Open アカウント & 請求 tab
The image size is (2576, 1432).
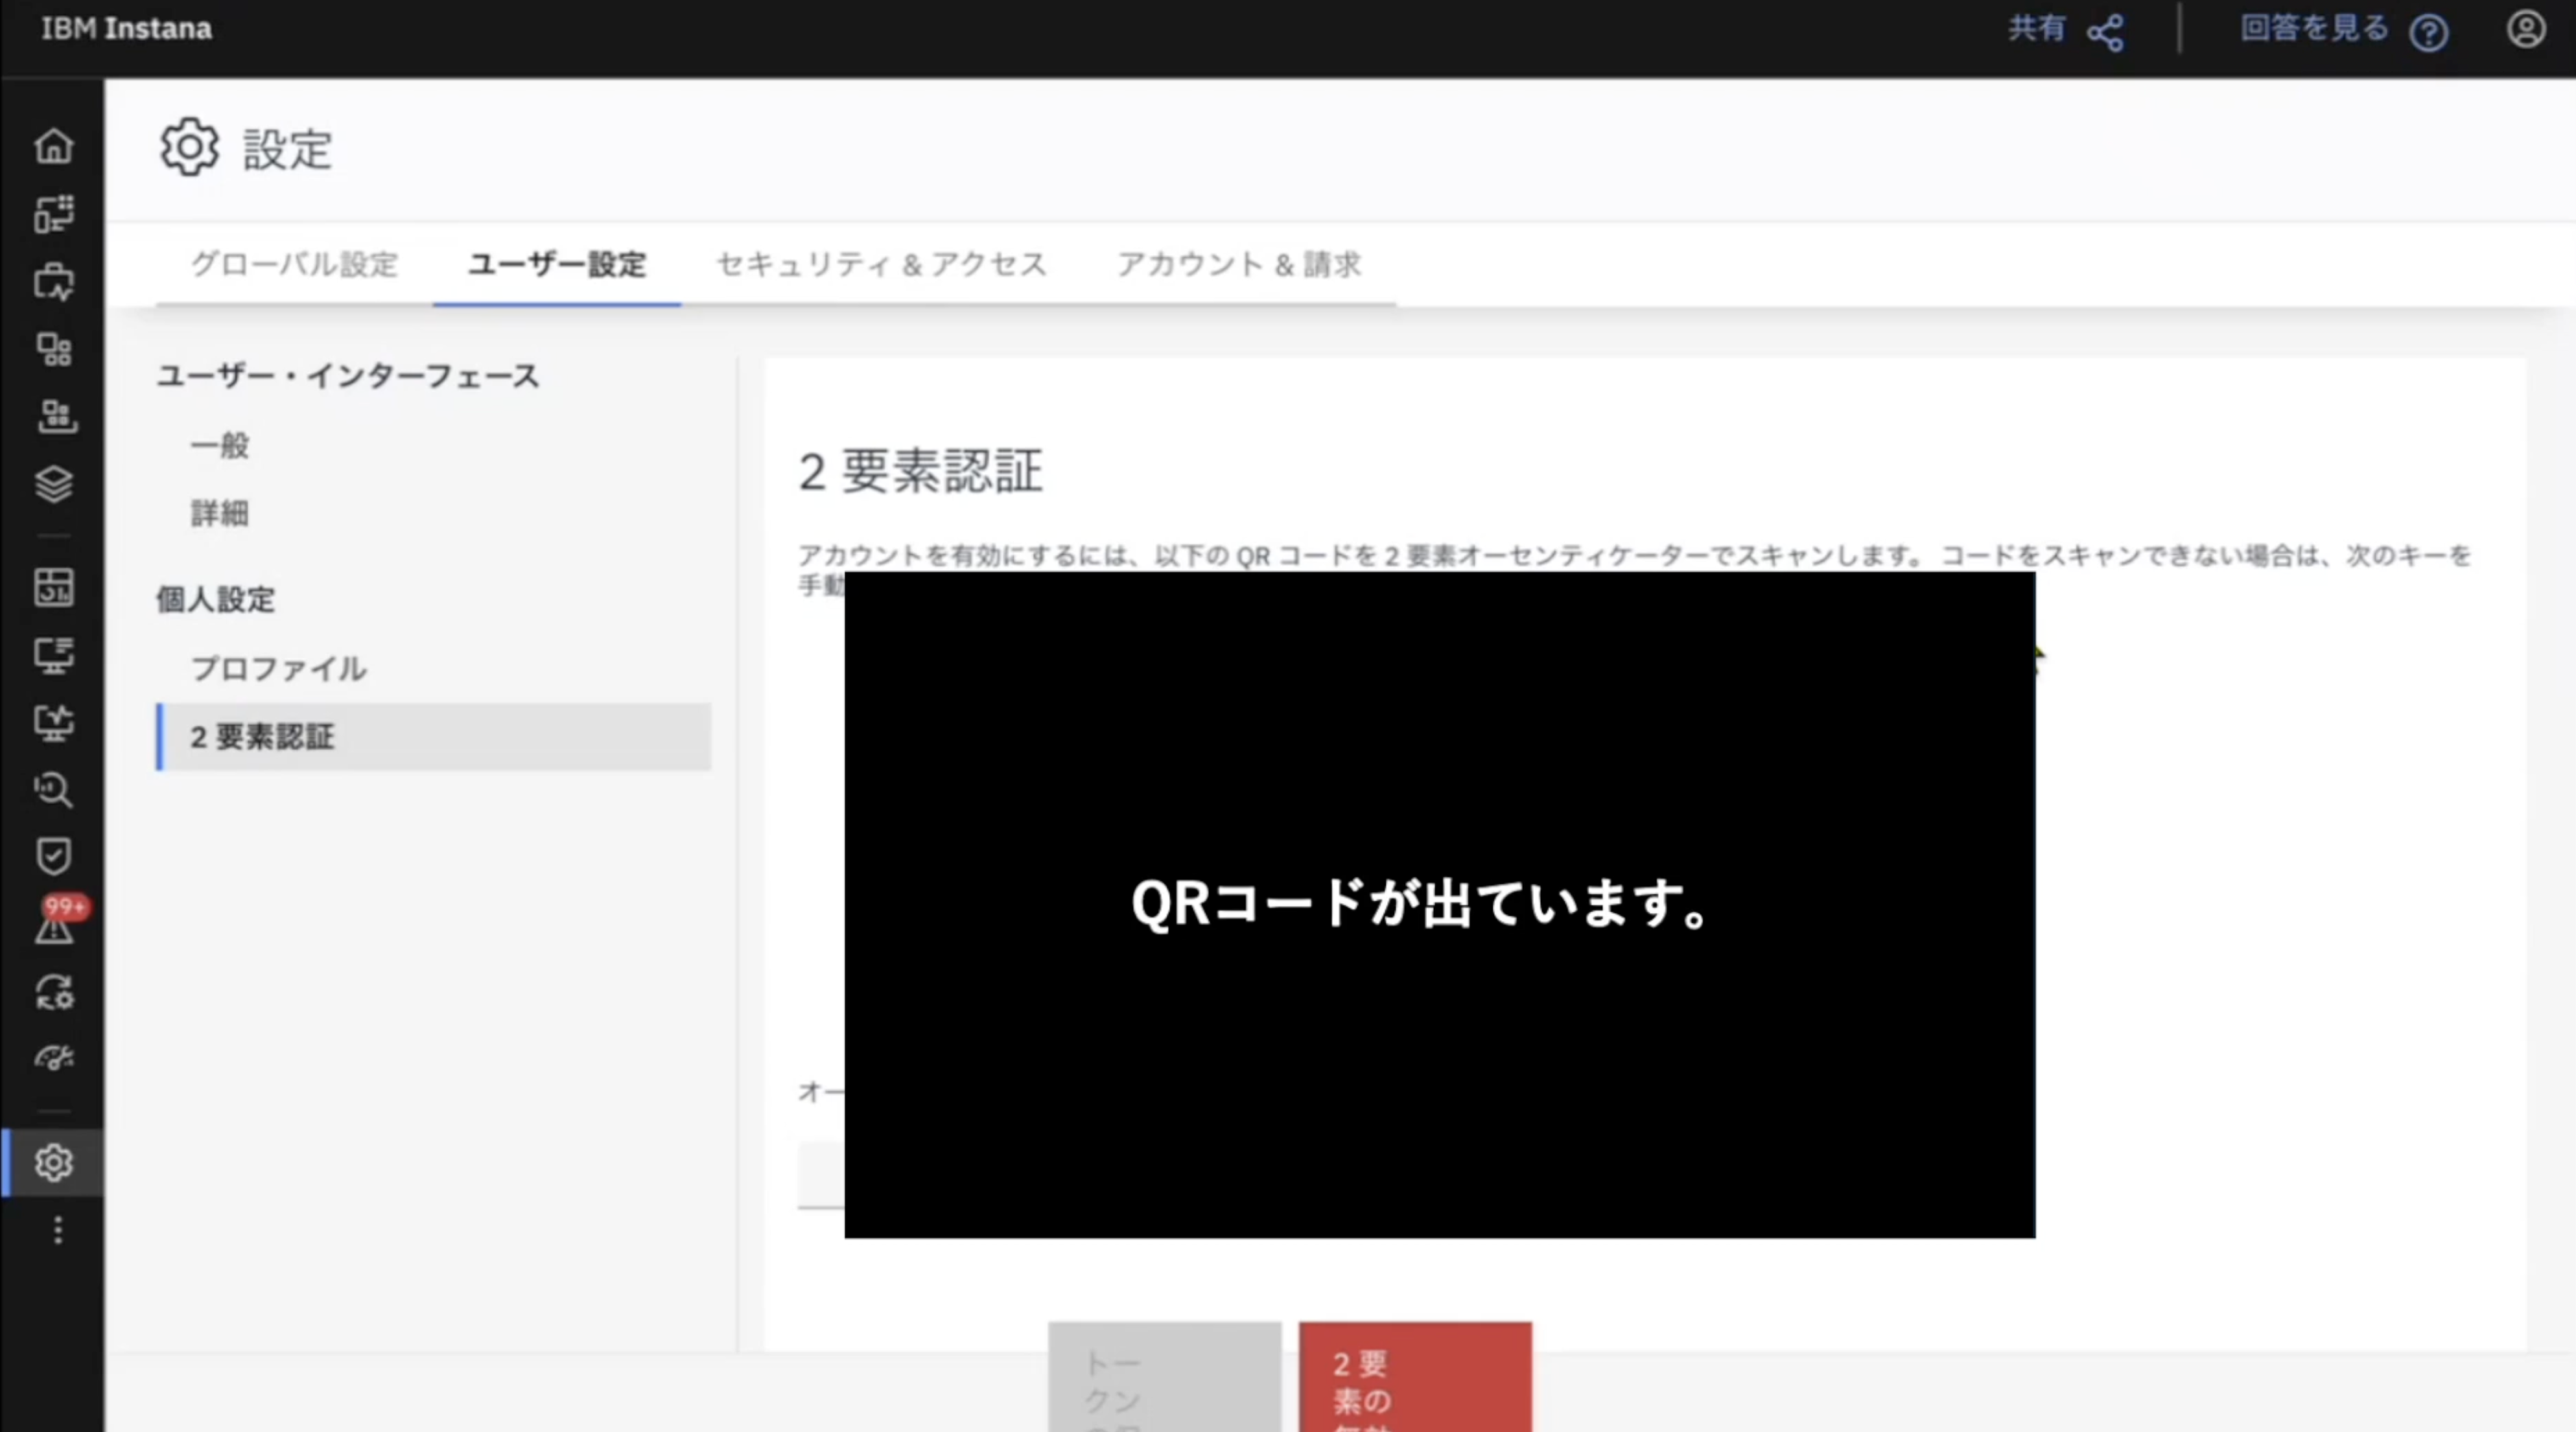1238,264
